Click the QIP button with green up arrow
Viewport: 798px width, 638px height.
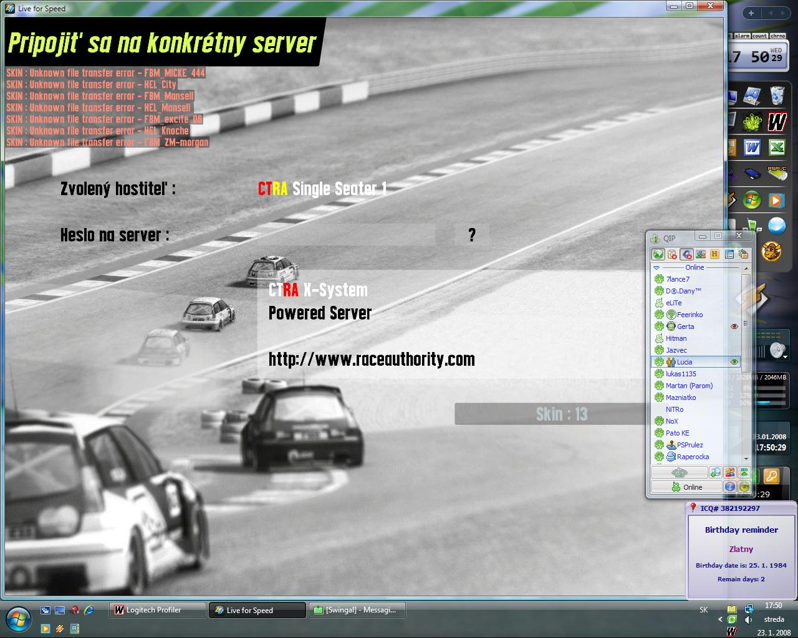coord(744,473)
